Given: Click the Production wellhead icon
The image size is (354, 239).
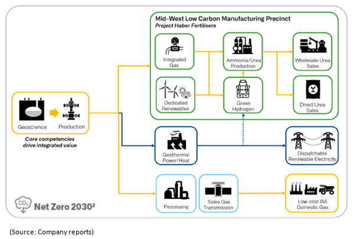Looking at the screenshot, I should coord(71,109).
